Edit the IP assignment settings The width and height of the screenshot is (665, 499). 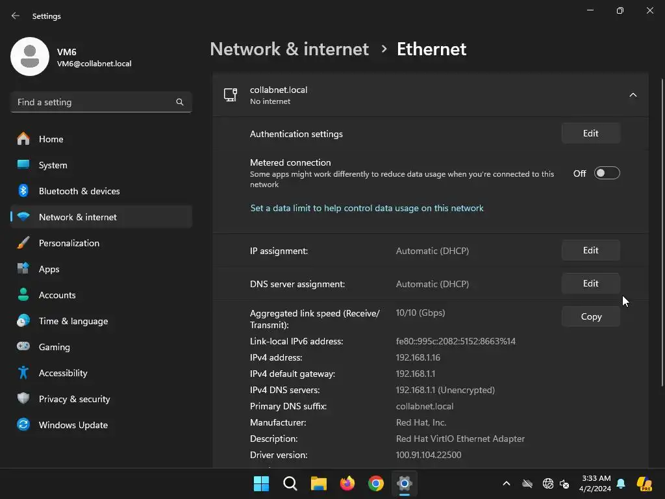click(x=590, y=251)
